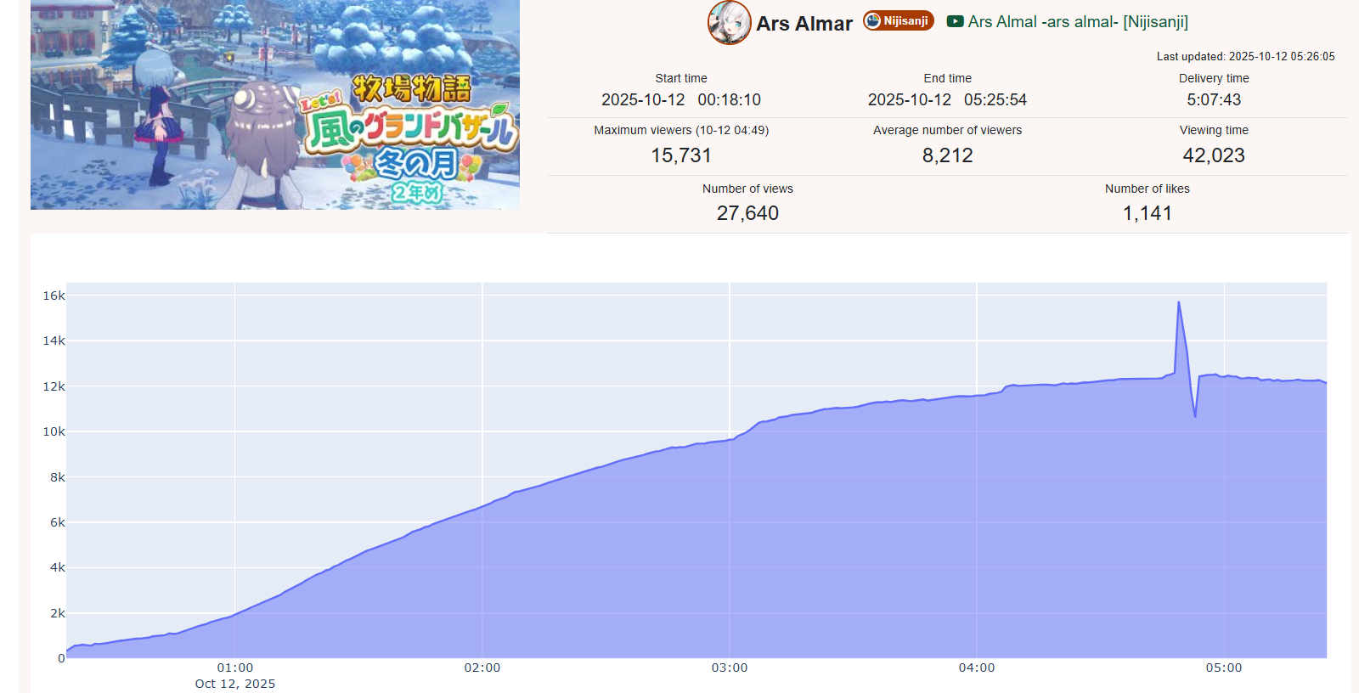Click the 10k label on the viewer axis
This screenshot has height=693, width=1359.
point(54,431)
